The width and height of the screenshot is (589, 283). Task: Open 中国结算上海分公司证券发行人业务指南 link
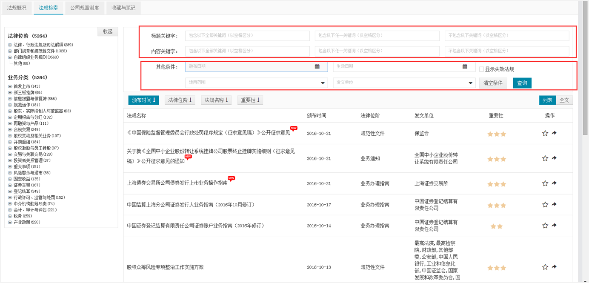coord(191,205)
